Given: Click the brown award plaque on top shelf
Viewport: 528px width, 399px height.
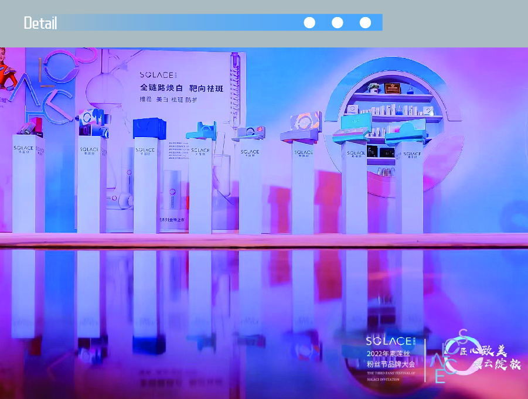Looking at the screenshot, I should click(392, 88).
